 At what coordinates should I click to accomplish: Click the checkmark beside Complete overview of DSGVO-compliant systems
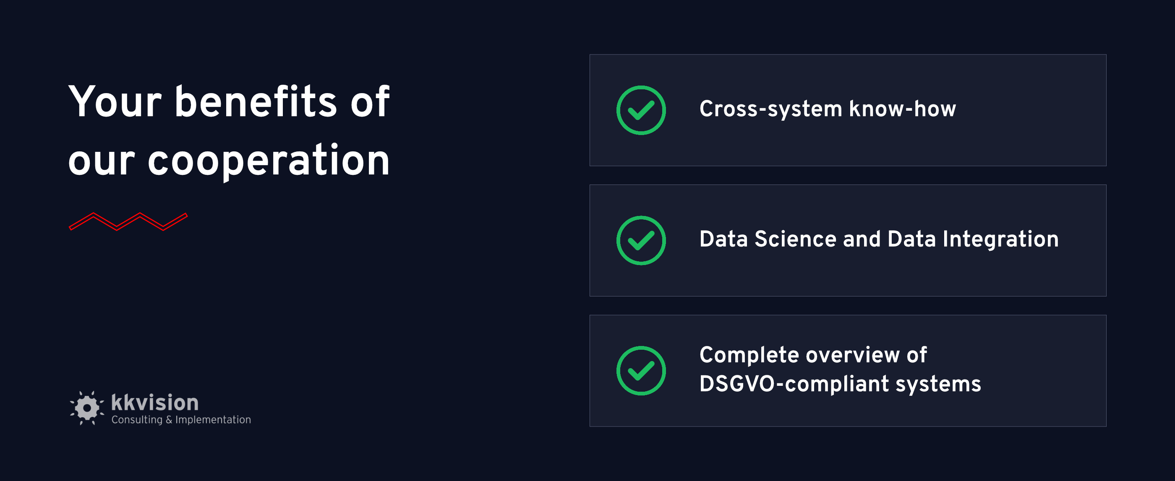point(641,371)
